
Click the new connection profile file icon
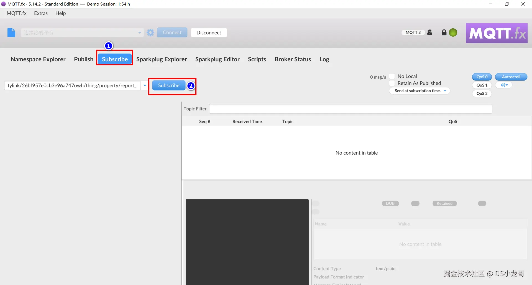[11, 32]
